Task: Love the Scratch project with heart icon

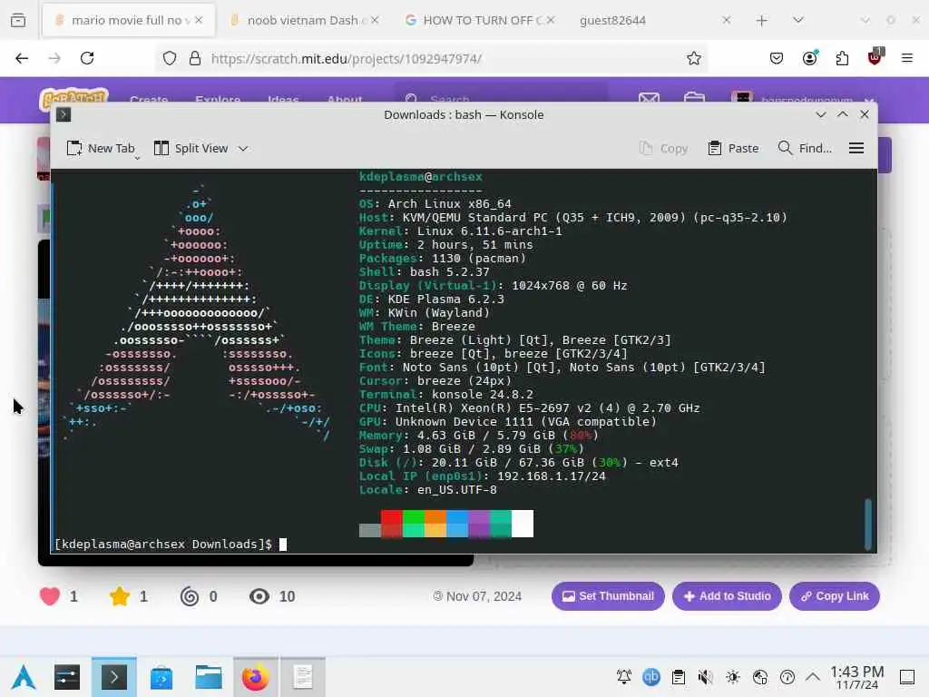Action: pyautogui.click(x=50, y=596)
